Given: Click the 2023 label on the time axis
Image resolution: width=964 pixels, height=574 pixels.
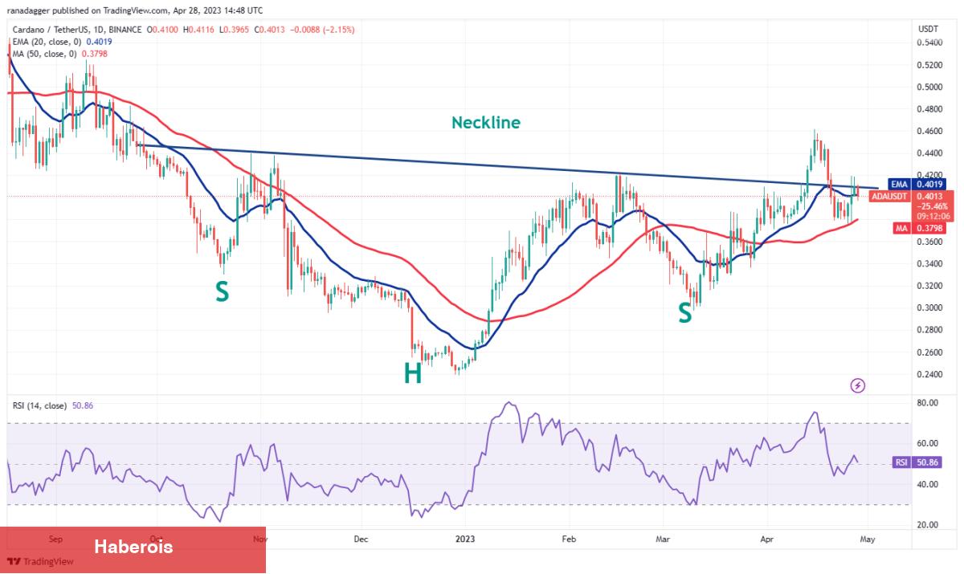Looking at the screenshot, I should 464,541.
